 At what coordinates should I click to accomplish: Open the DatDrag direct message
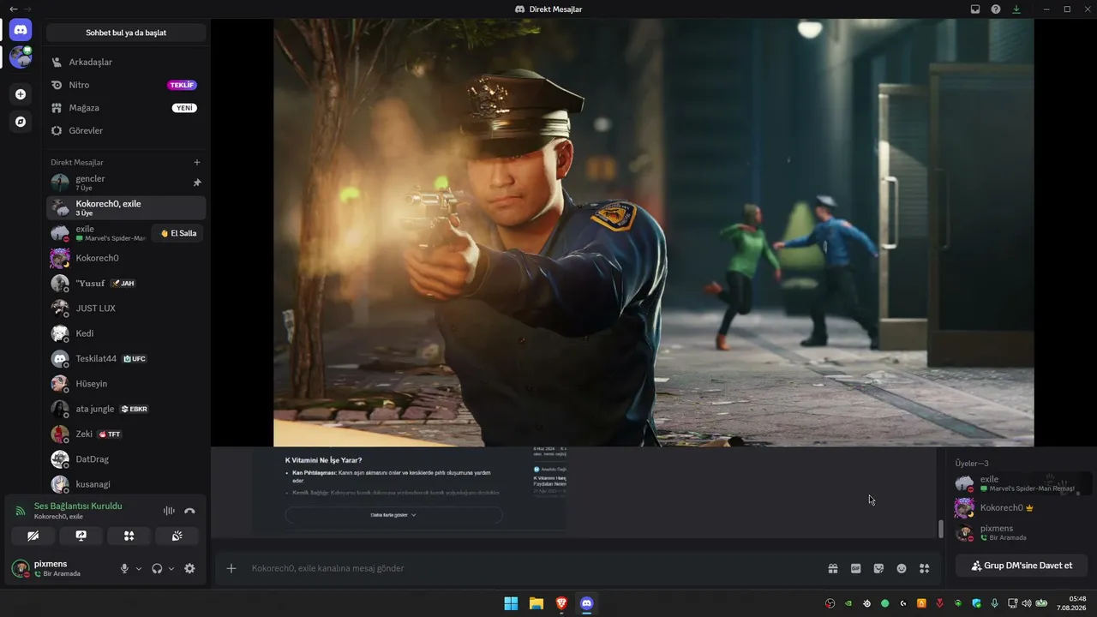(x=126, y=459)
